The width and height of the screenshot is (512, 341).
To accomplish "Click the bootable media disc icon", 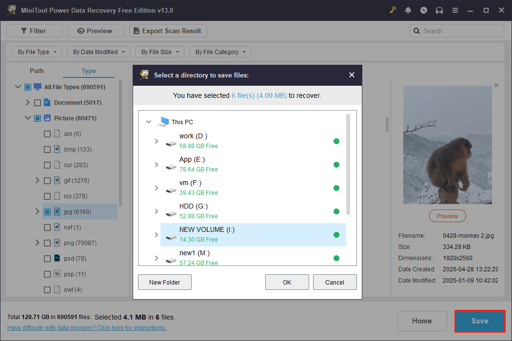I will (x=424, y=10).
